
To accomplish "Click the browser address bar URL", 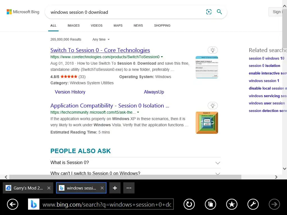I will [107, 204].
